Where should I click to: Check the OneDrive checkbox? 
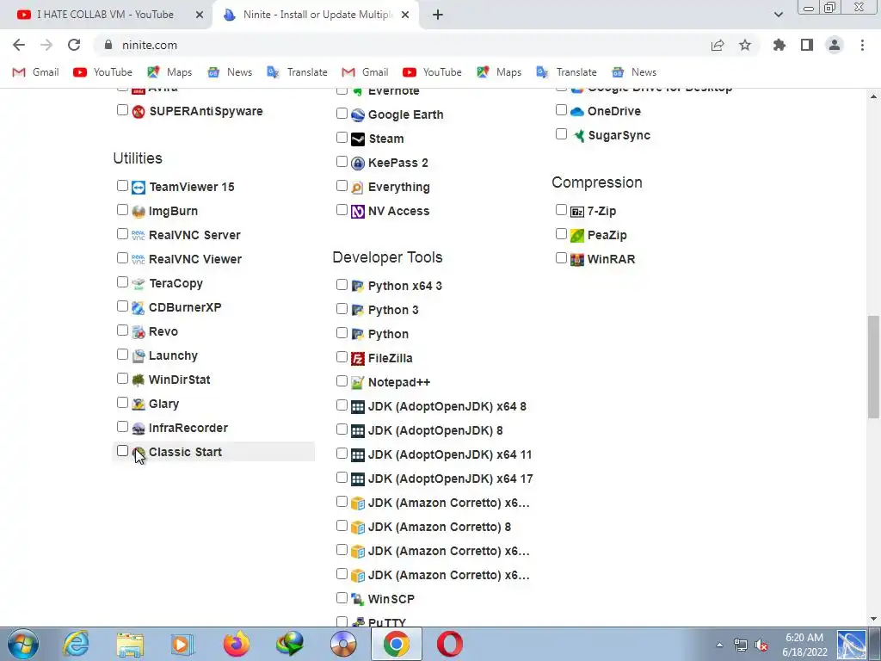(x=561, y=109)
